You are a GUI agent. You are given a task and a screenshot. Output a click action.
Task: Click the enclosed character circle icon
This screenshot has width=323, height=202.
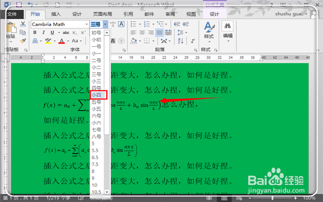121,41
